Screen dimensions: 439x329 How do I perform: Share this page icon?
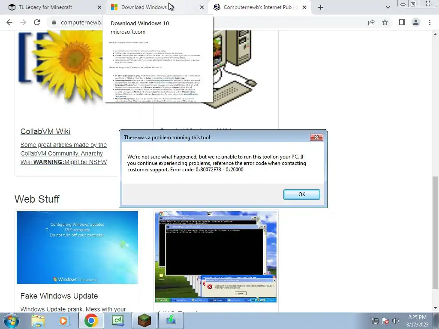point(371,22)
